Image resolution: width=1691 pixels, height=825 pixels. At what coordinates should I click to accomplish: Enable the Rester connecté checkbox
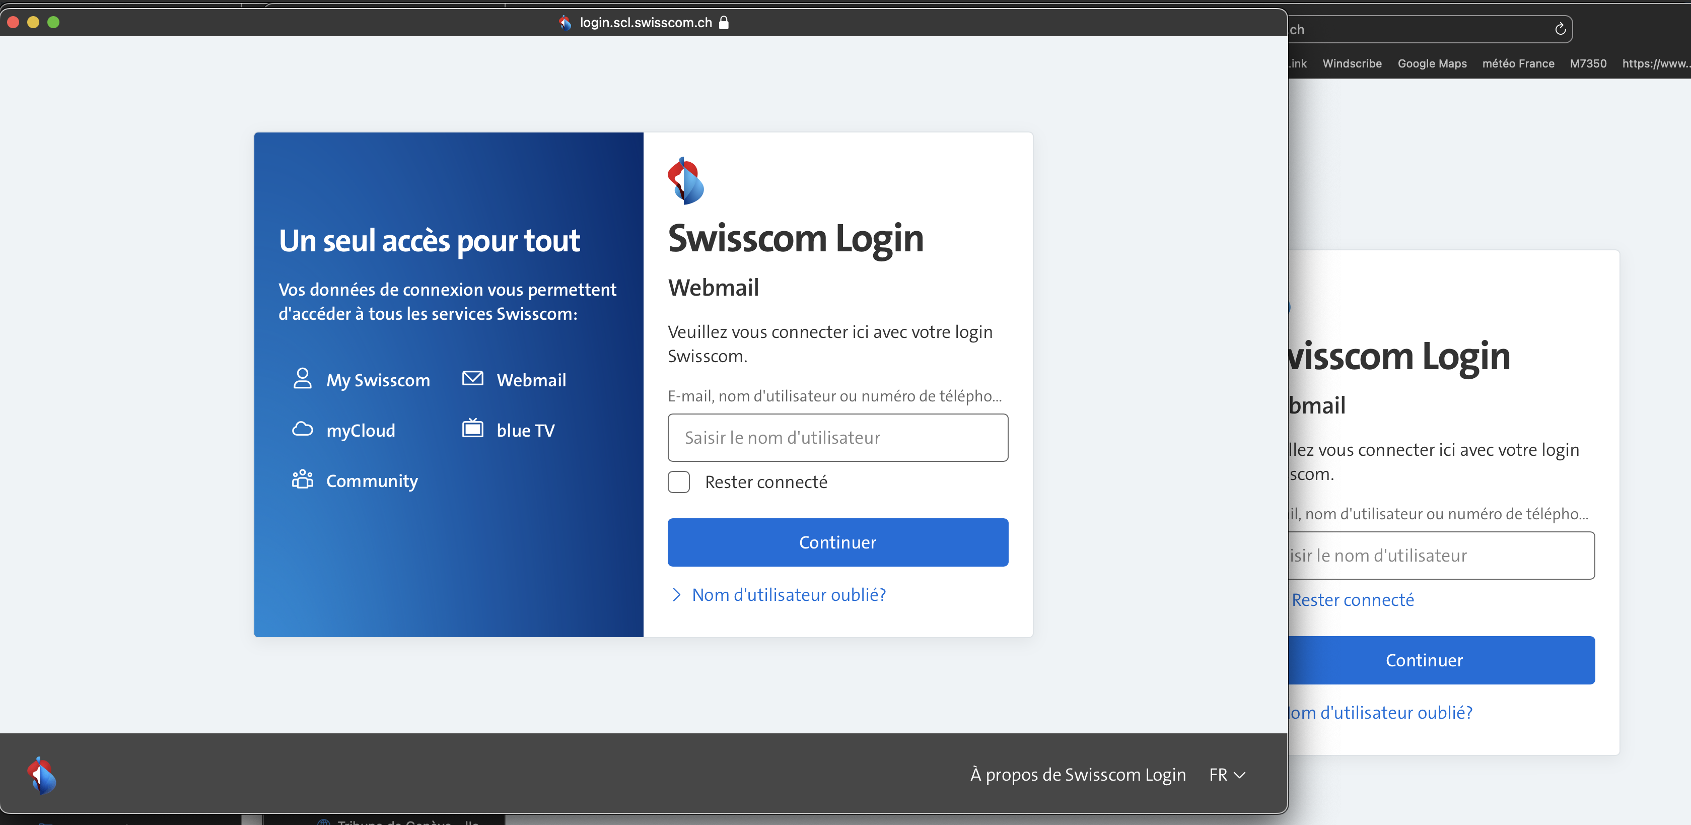click(x=678, y=482)
